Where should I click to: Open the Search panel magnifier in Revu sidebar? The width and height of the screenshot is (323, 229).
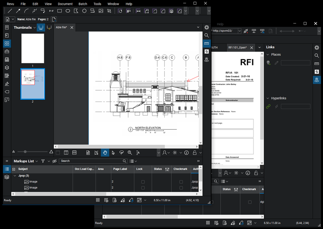coord(206,35)
